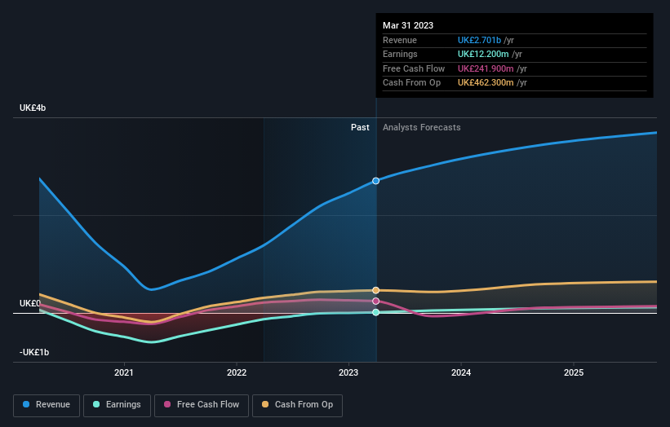This screenshot has height=427, width=670.
Task: Click the UK£12.200m earnings value
Action: [x=483, y=54]
